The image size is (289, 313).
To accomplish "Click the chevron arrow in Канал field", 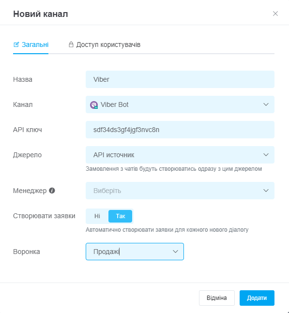I will pyautogui.click(x=266, y=104).
